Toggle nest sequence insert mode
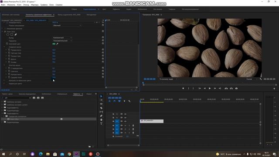The image size is (279, 157). pos(109,101)
